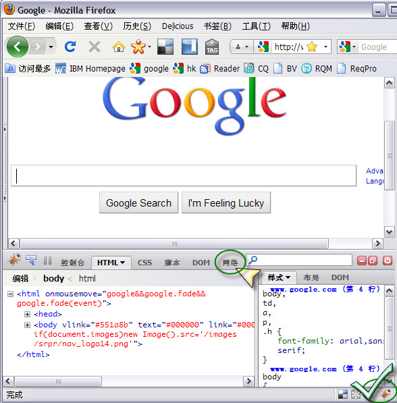Click the TAG delicious toolbar icon
397x403 pixels.
click(x=212, y=47)
